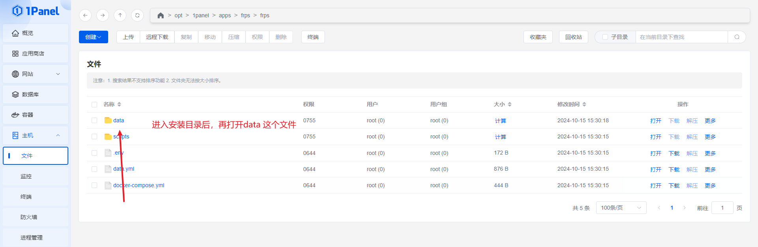Image resolution: width=758 pixels, height=247 pixels.
Task: Sort by modified time using sort arrows
Action: tap(584, 104)
